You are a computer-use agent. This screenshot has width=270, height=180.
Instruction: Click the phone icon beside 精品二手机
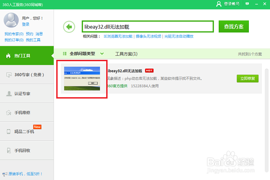(9, 131)
